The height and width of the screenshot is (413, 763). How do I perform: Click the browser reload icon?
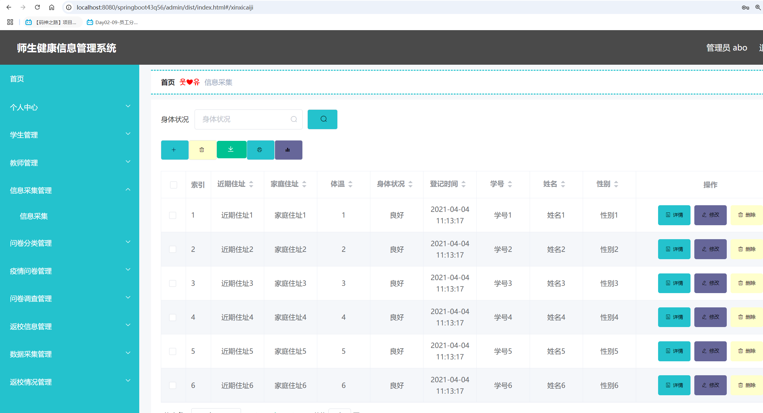(38, 7)
